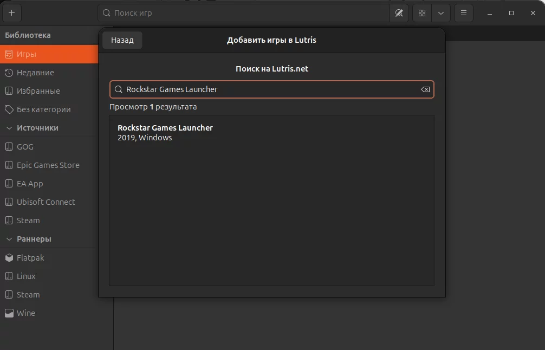Click the icon next to 'Избранные'
The width and height of the screenshot is (545, 350).
[x=9, y=91]
